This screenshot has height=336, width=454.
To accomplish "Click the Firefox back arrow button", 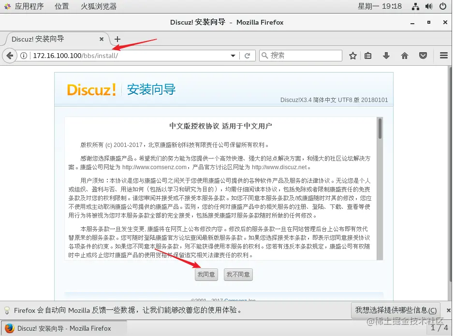I will 10,56.
